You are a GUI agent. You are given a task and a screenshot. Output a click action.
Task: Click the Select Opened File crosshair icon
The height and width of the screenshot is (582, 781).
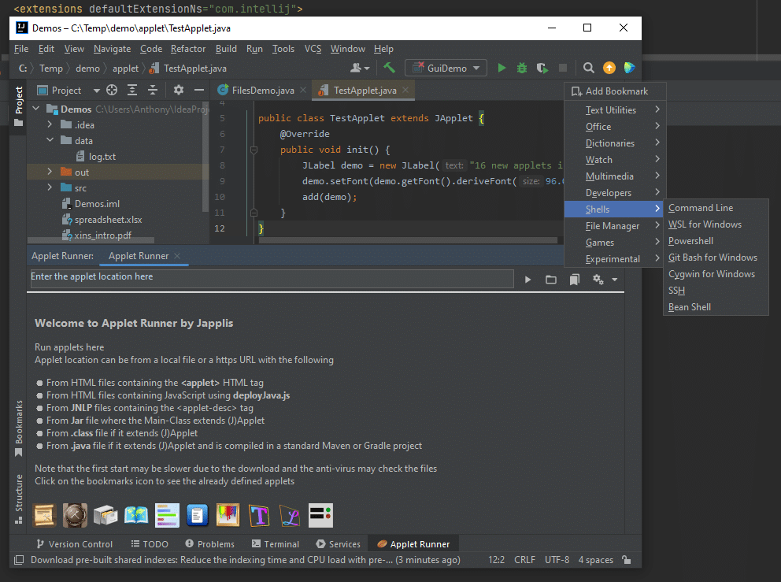click(112, 90)
